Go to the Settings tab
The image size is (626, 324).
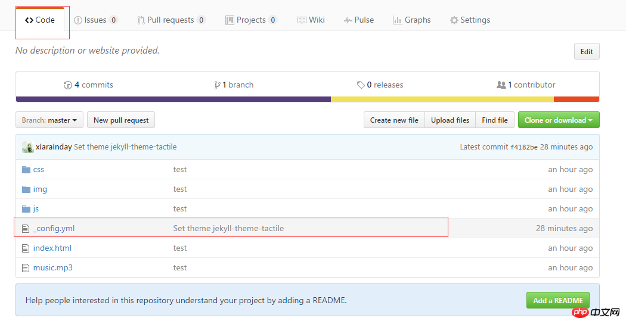point(470,20)
